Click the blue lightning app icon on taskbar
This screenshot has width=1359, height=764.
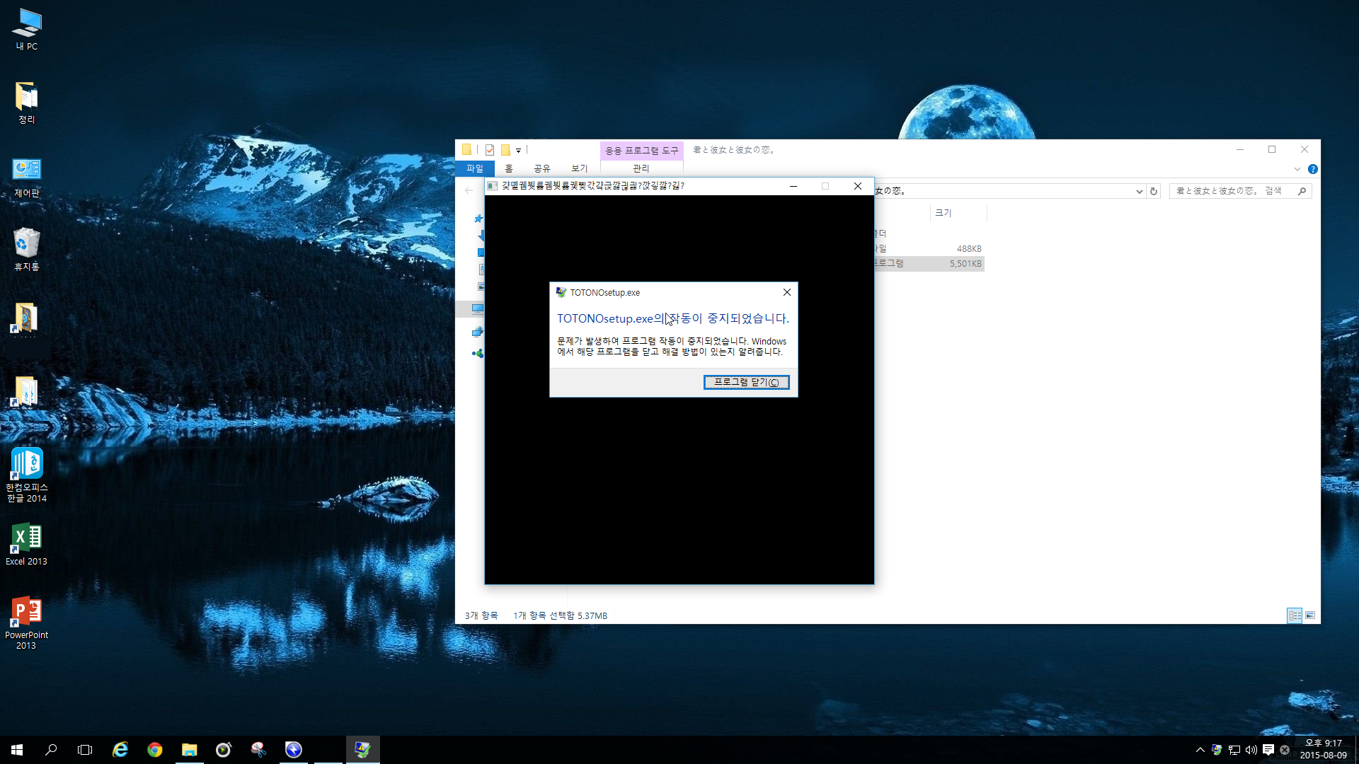click(294, 749)
